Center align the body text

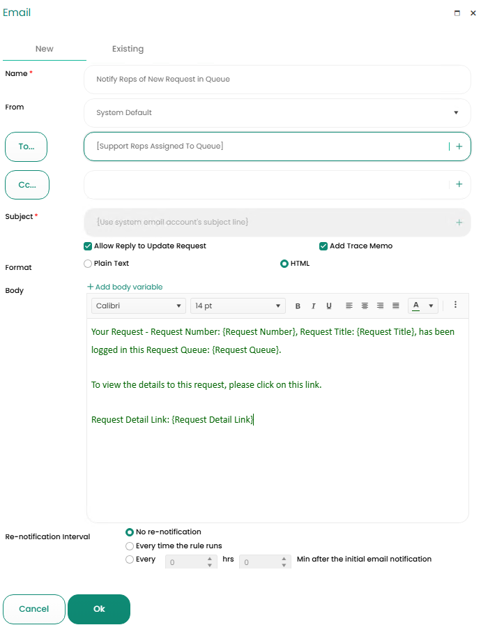click(x=365, y=306)
